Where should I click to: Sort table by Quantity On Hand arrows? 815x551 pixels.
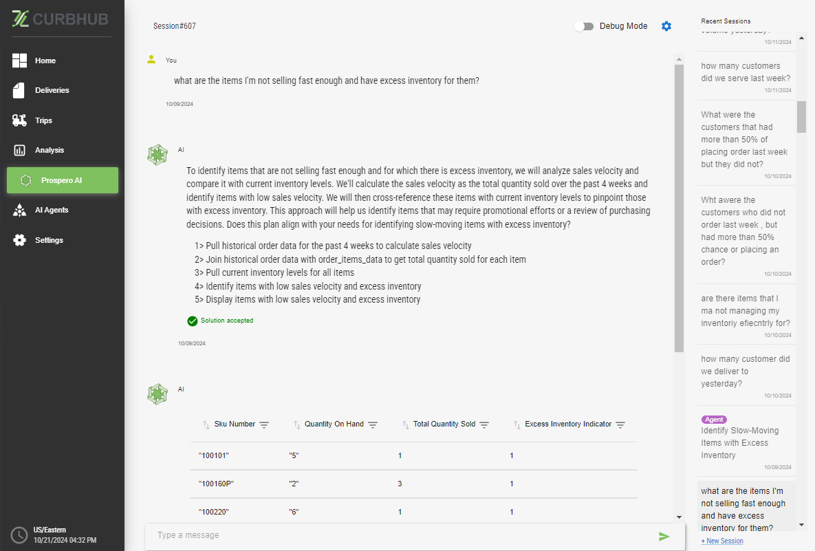click(x=296, y=424)
